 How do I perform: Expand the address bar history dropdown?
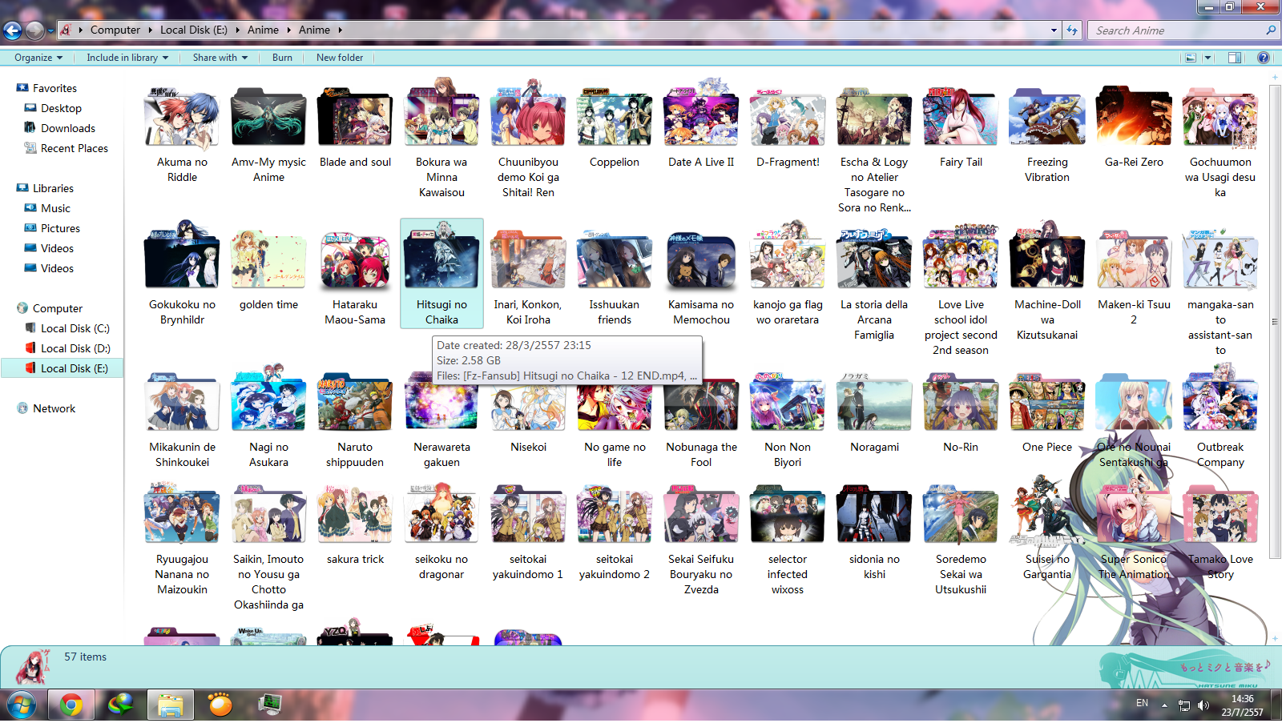pos(1054,30)
